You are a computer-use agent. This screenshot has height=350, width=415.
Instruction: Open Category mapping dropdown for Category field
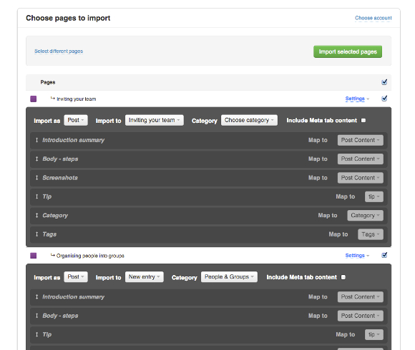pyautogui.click(x=365, y=215)
